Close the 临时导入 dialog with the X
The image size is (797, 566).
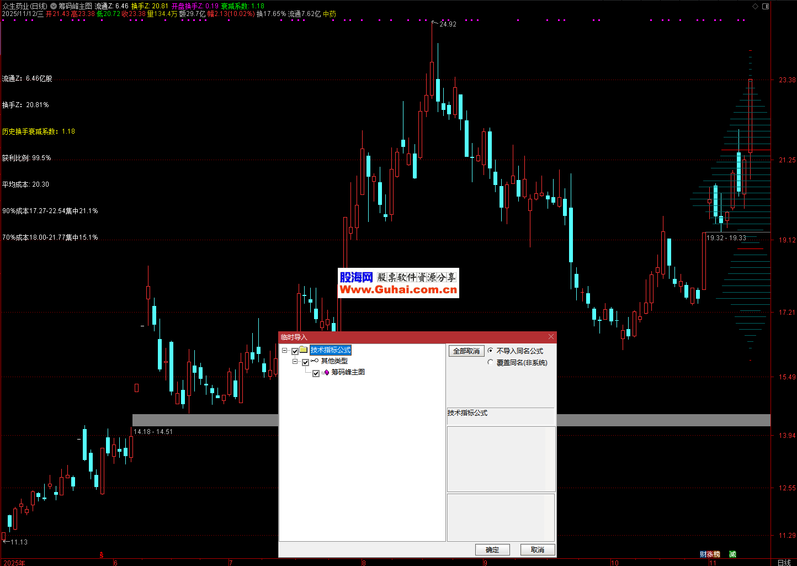[x=551, y=337]
